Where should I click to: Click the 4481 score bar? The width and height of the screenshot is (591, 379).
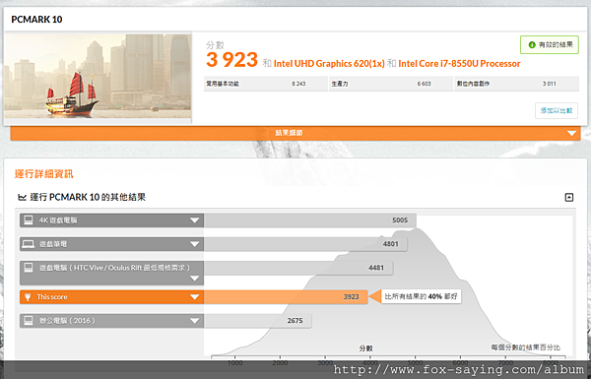(x=298, y=268)
